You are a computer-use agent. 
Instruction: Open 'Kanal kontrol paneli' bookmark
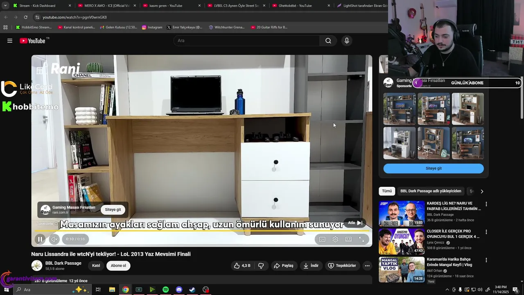tap(77, 27)
